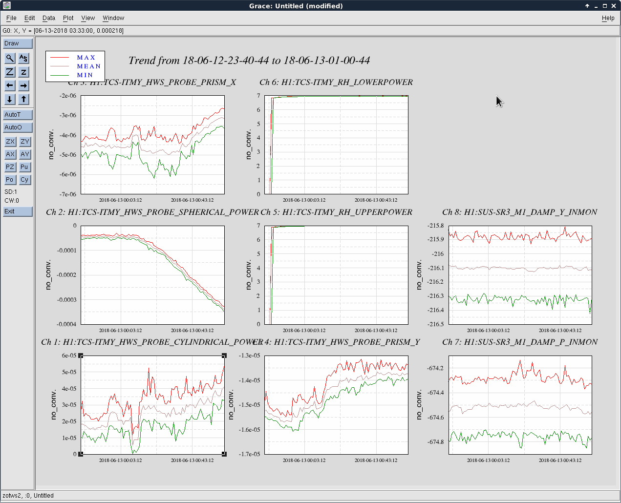Open the Plot menu
This screenshot has width=621, height=503.
click(x=68, y=18)
